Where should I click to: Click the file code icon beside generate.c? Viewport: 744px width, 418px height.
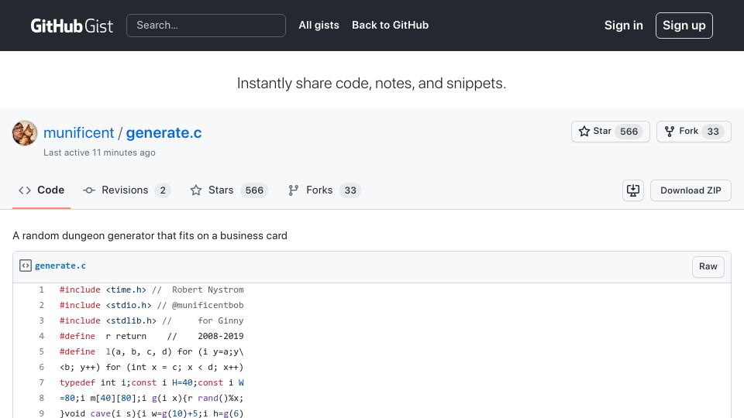[26, 266]
